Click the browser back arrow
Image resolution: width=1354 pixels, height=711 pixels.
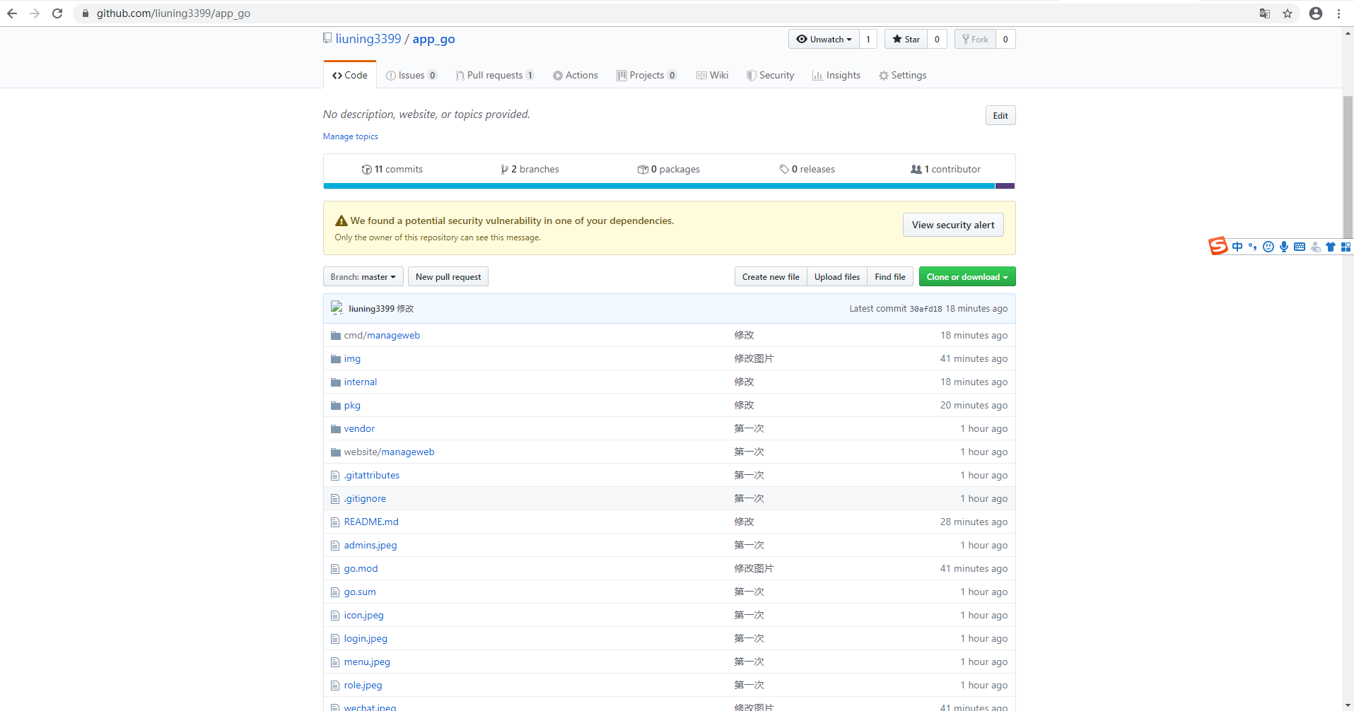pos(12,13)
